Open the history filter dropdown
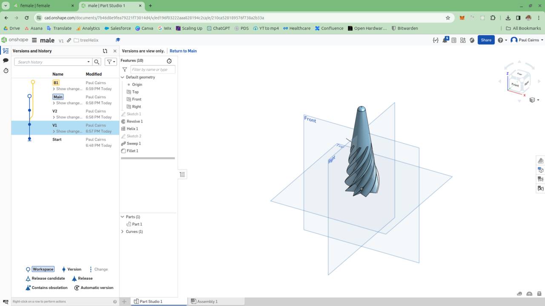The width and height of the screenshot is (545, 306). (111, 62)
